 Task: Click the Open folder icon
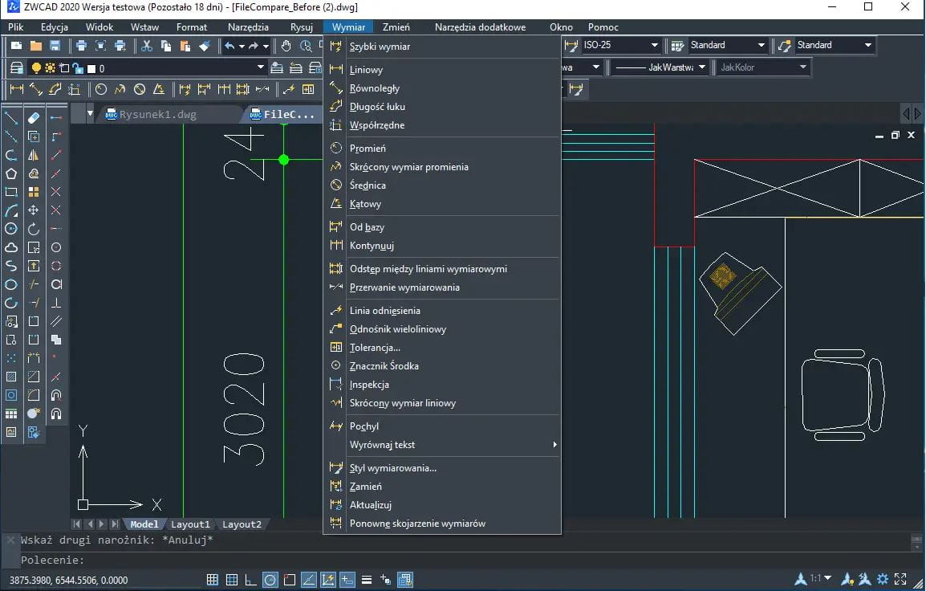pos(36,46)
